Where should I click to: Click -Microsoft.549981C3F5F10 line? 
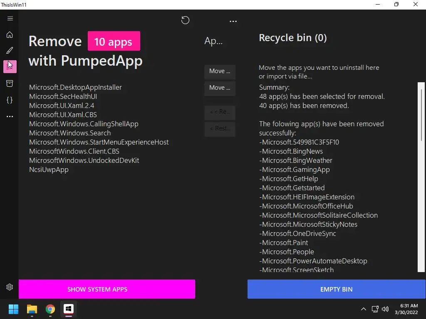(299, 142)
